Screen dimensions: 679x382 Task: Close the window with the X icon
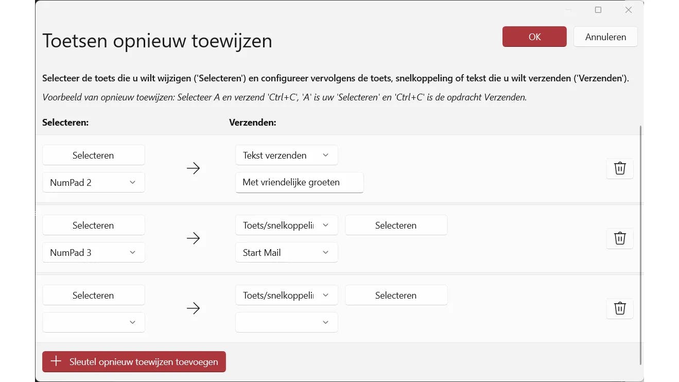coord(629,10)
